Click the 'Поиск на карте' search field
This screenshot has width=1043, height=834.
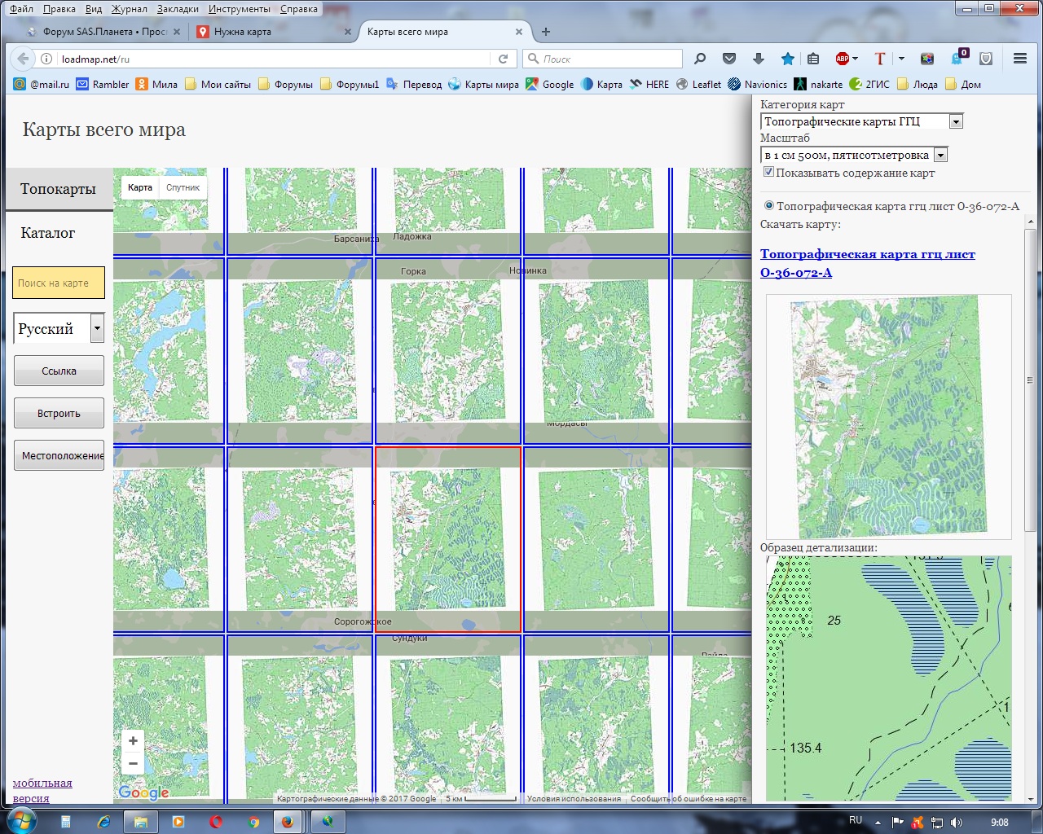tap(59, 283)
